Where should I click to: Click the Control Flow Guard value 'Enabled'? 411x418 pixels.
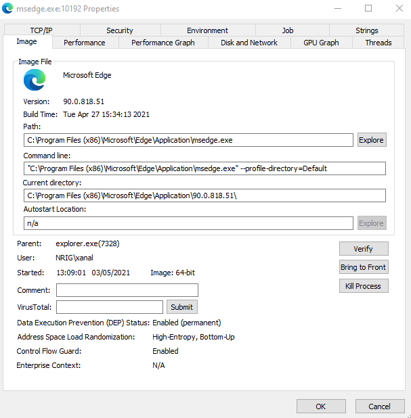point(165,351)
